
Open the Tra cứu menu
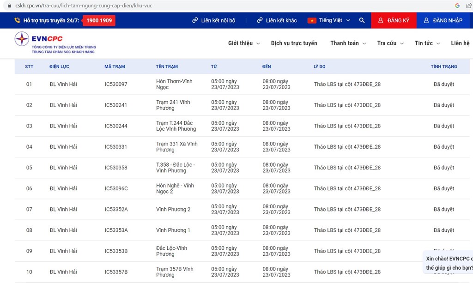pos(390,43)
